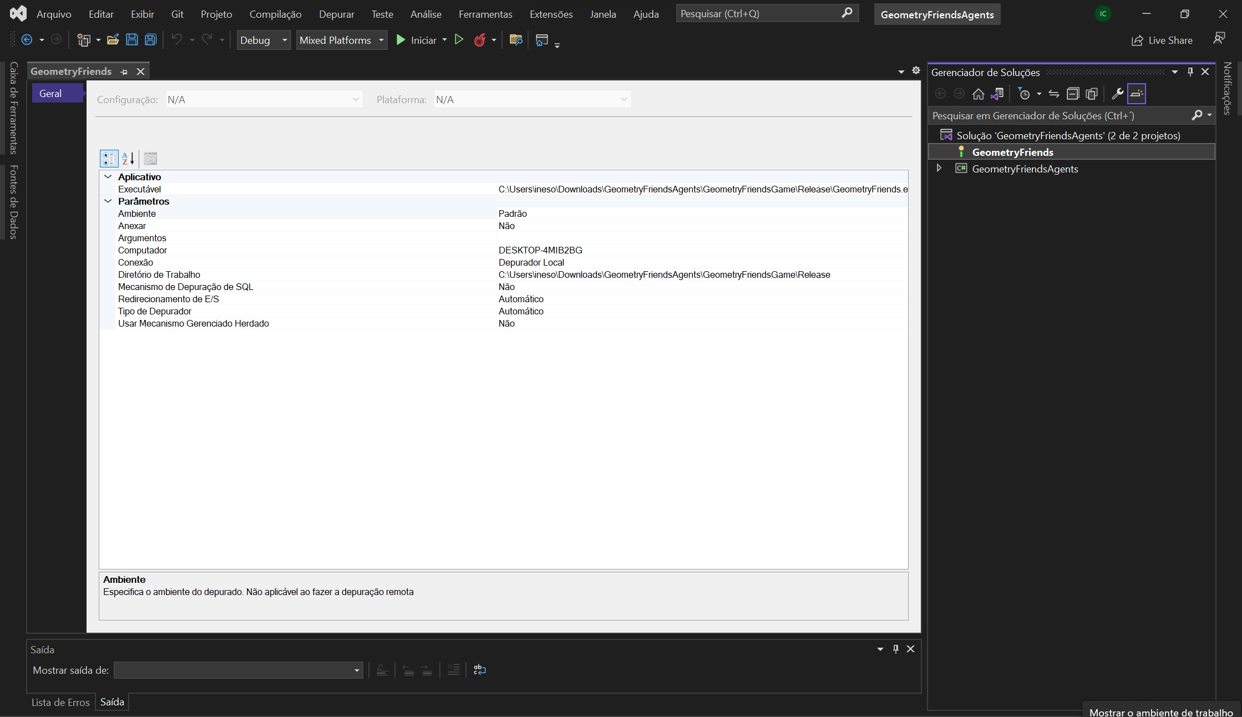
Task: Open the Ferramentas menu
Action: (x=485, y=14)
